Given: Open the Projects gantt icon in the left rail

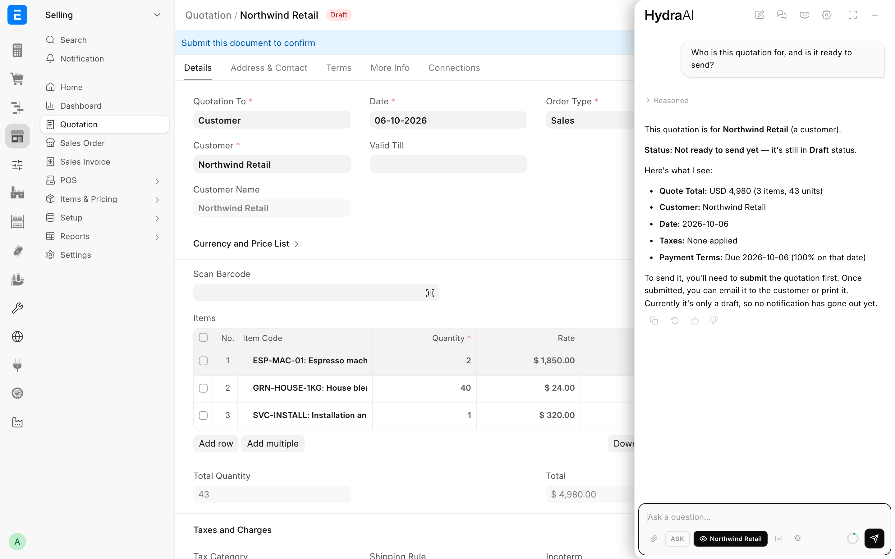Looking at the screenshot, I should click(17, 107).
